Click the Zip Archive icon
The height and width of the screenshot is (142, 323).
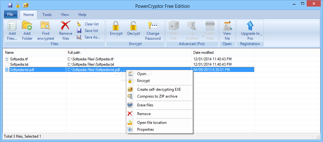coord(192,26)
